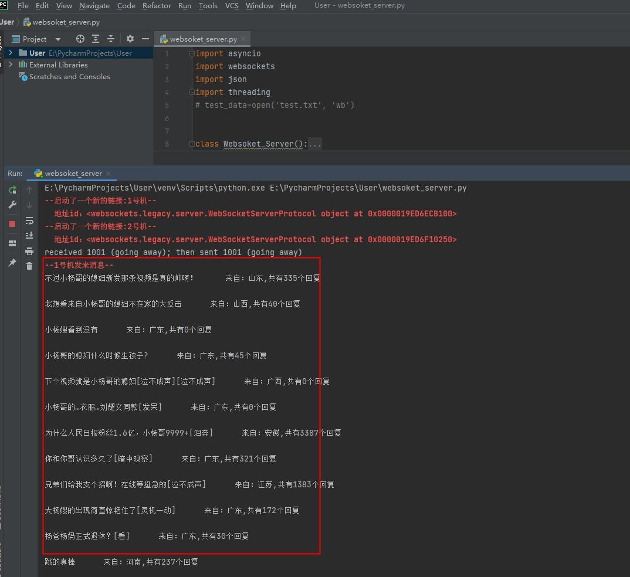Toggle scroll to end of output
Viewport: 630px width, 577px height.
29,235
